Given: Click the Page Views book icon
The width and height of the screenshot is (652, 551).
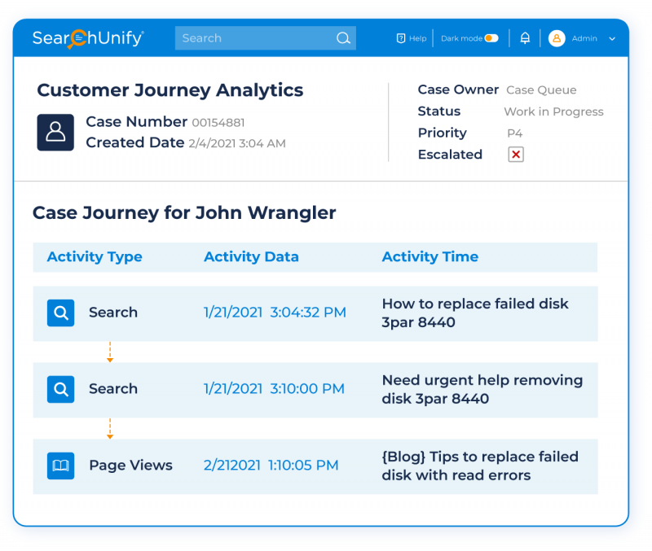Looking at the screenshot, I should (60, 466).
